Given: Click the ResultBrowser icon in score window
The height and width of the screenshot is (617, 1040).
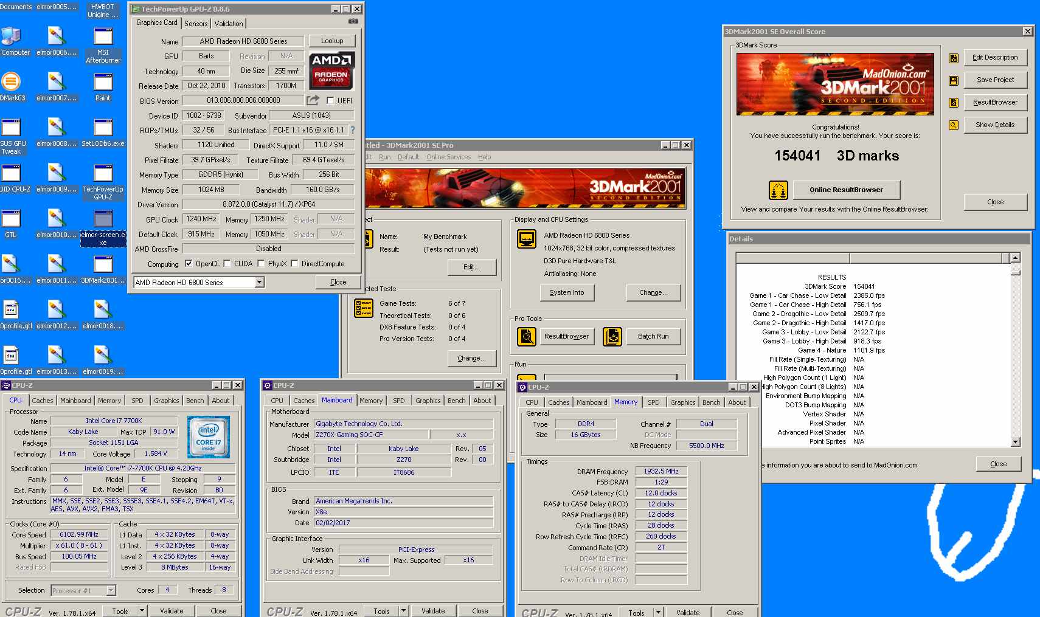Looking at the screenshot, I should 954,103.
